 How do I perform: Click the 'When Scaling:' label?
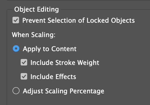(x=34, y=35)
